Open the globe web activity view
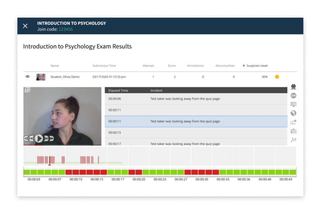 tap(293, 113)
